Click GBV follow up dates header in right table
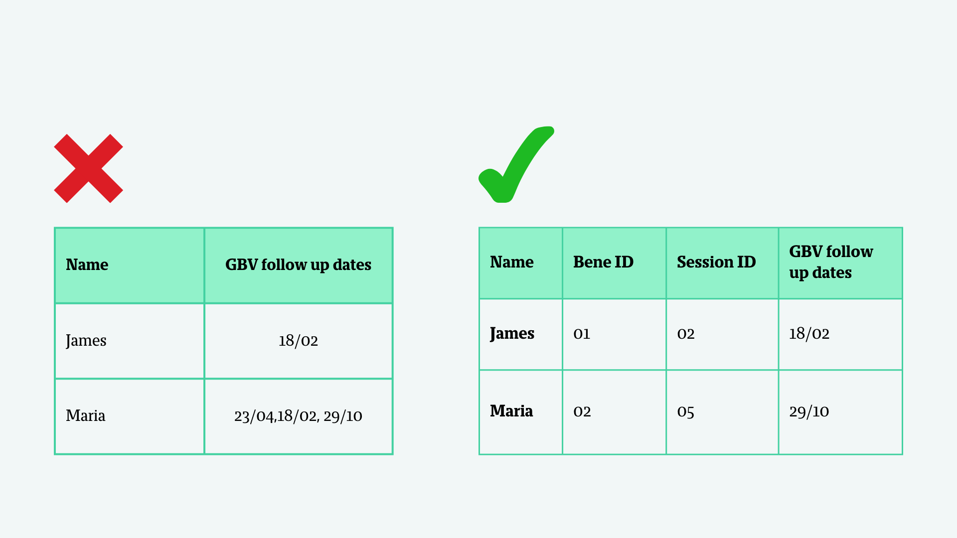 [840, 263]
